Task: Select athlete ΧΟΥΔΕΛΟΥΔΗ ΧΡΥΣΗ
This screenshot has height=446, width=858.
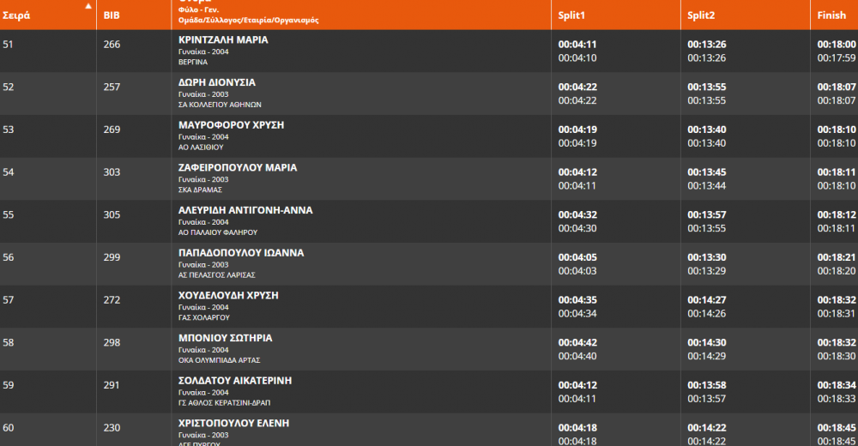Action: [228, 296]
